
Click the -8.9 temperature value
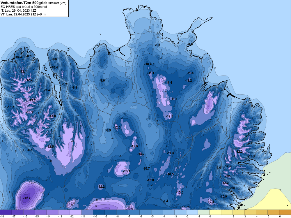pos(108,131)
